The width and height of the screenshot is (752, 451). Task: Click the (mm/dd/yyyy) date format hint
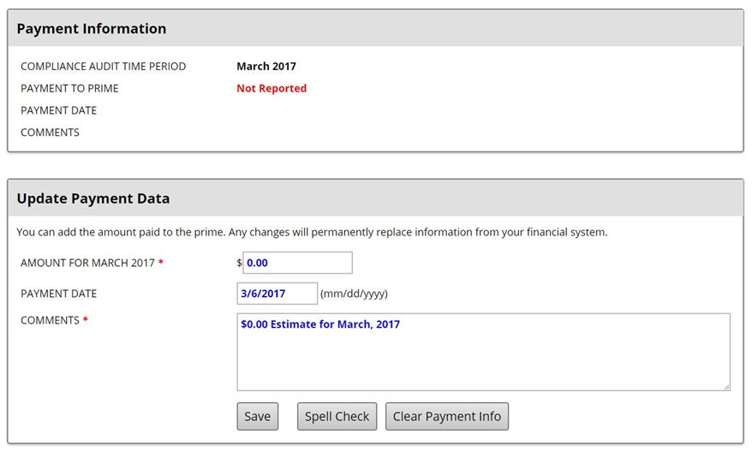click(354, 294)
